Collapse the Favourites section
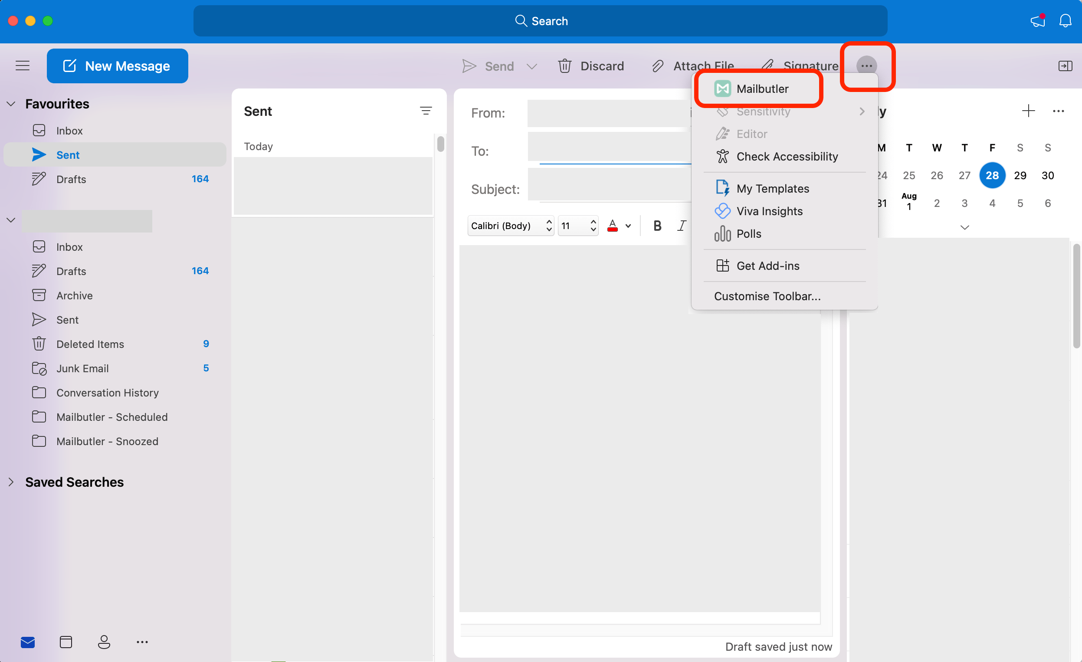The width and height of the screenshot is (1082, 662). [x=11, y=104]
